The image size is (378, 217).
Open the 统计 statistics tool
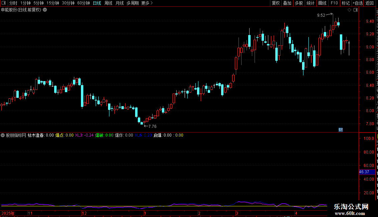pos(310,3)
